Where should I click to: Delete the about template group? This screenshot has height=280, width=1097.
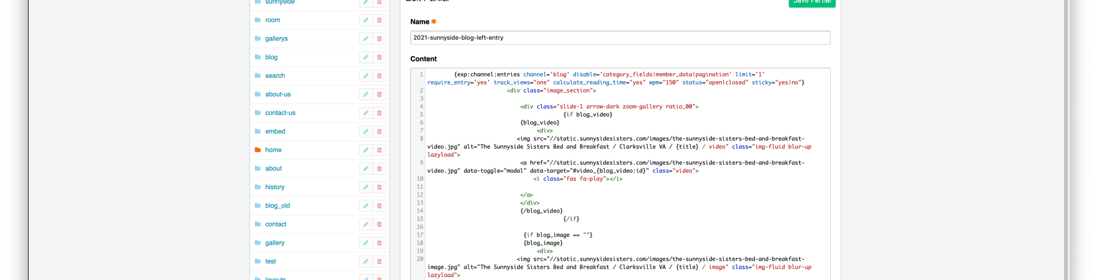pyautogui.click(x=379, y=169)
